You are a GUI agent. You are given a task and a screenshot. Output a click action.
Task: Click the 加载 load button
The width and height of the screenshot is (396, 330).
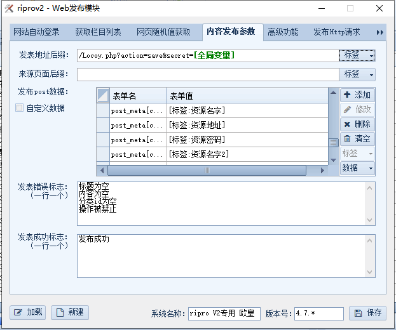28,312
